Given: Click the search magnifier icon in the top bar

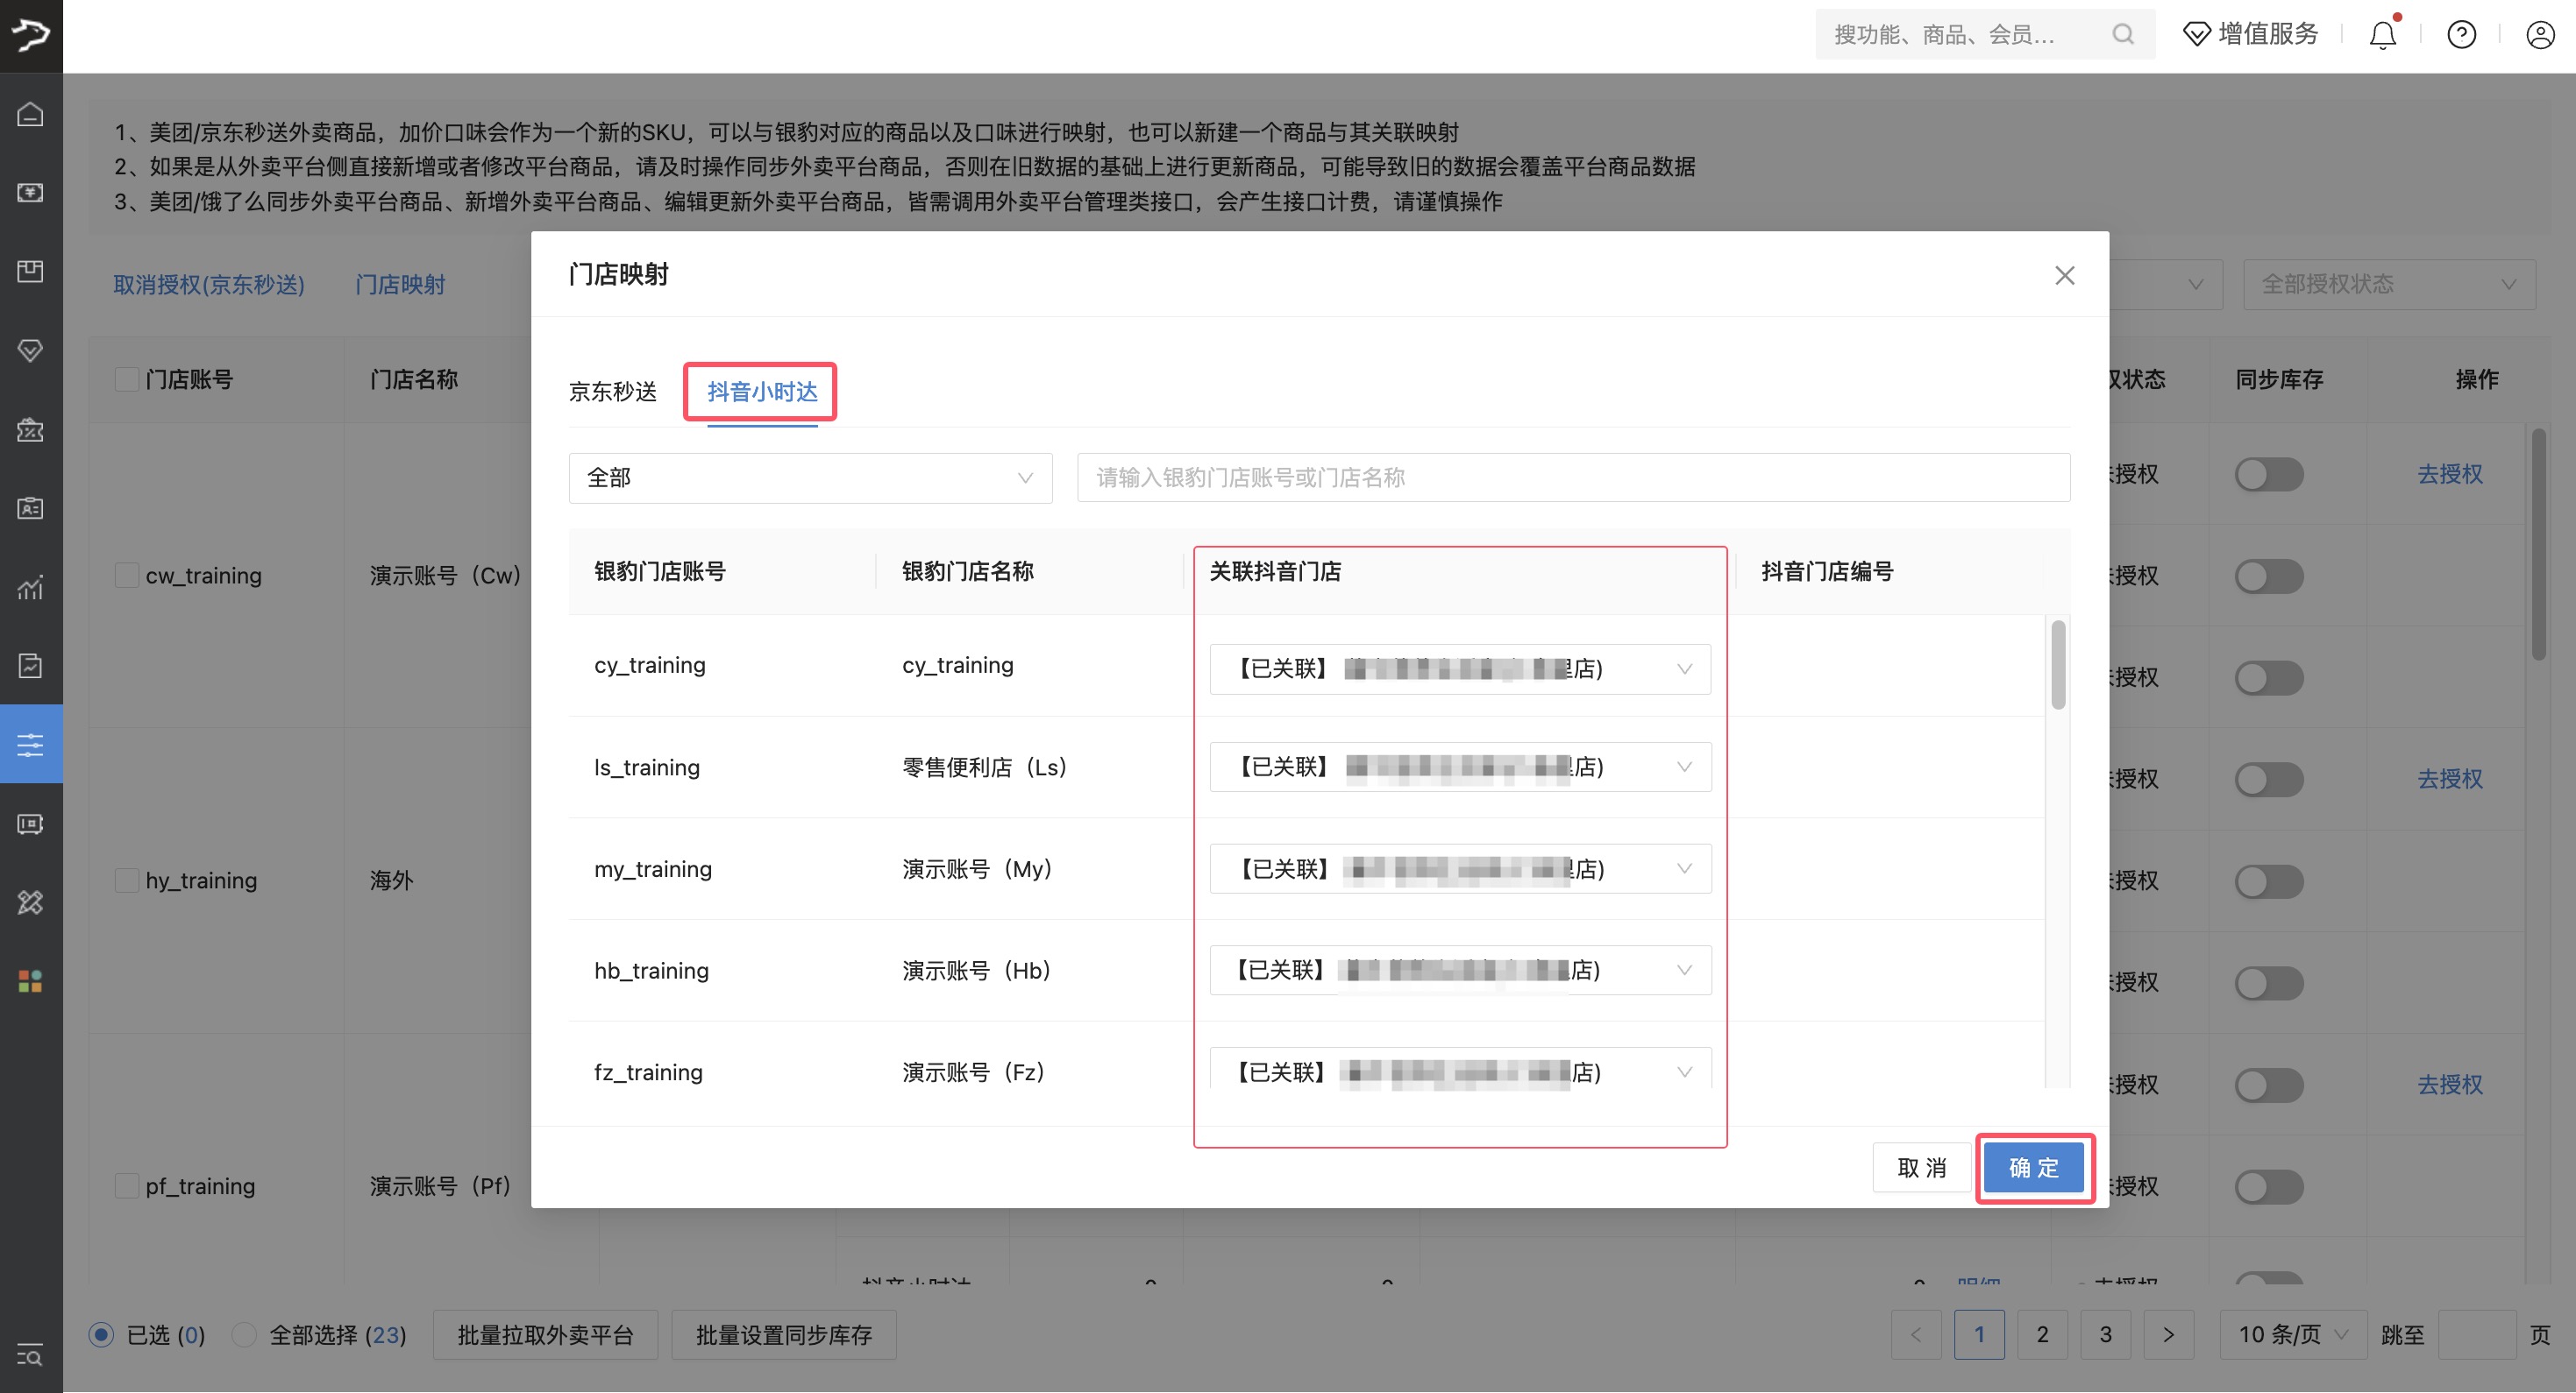Looking at the screenshot, I should [x=2122, y=35].
